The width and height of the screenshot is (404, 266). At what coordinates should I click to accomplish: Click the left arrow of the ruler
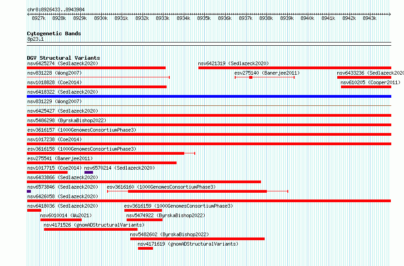tap(28, 14)
